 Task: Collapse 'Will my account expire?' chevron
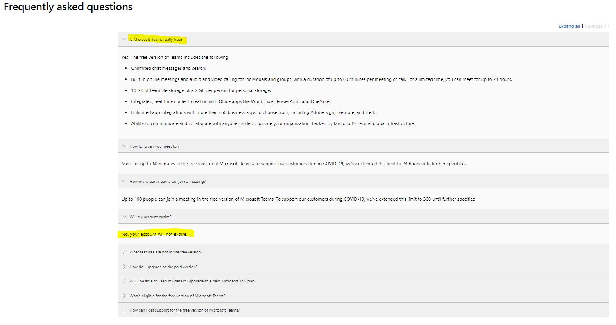click(x=124, y=217)
